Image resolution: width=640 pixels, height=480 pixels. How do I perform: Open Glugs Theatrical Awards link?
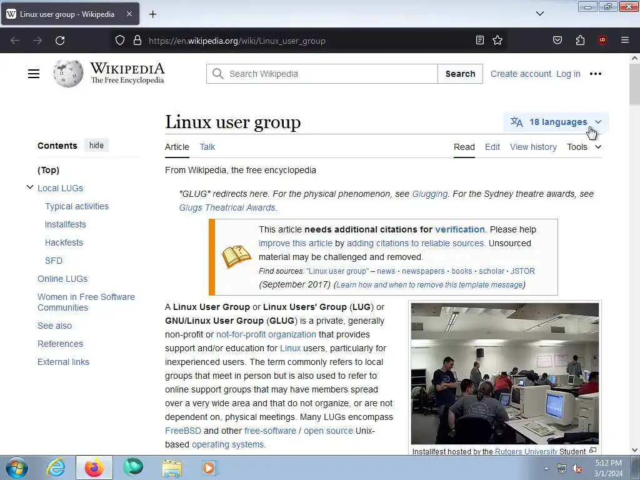[227, 207]
